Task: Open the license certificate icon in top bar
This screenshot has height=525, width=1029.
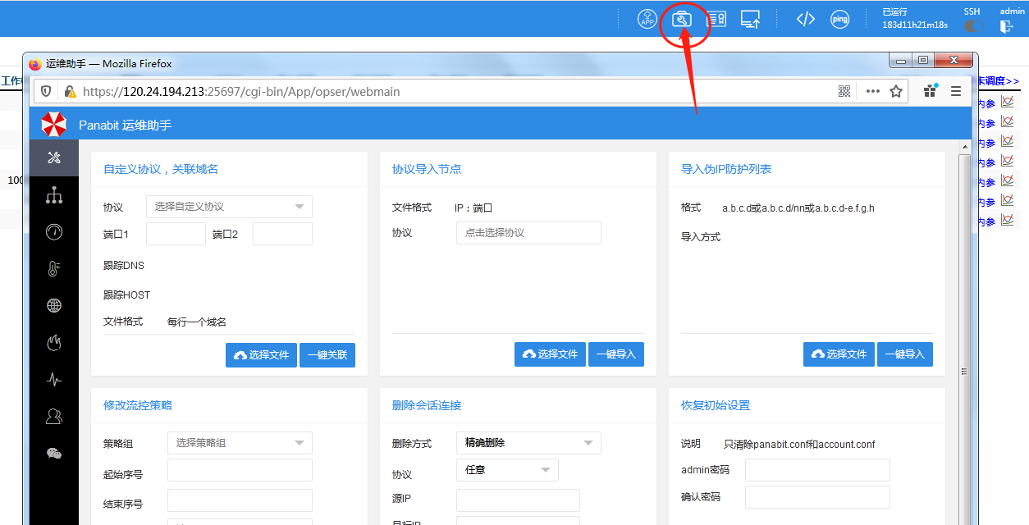Action: coord(716,20)
